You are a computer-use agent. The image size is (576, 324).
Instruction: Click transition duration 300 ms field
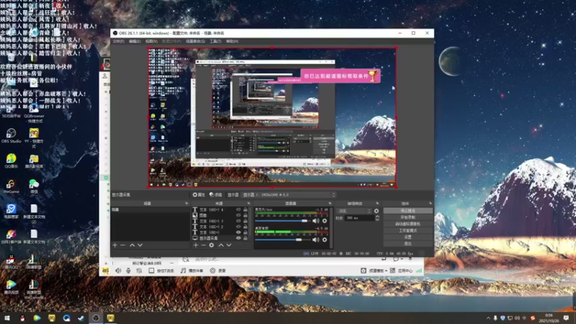click(359, 218)
